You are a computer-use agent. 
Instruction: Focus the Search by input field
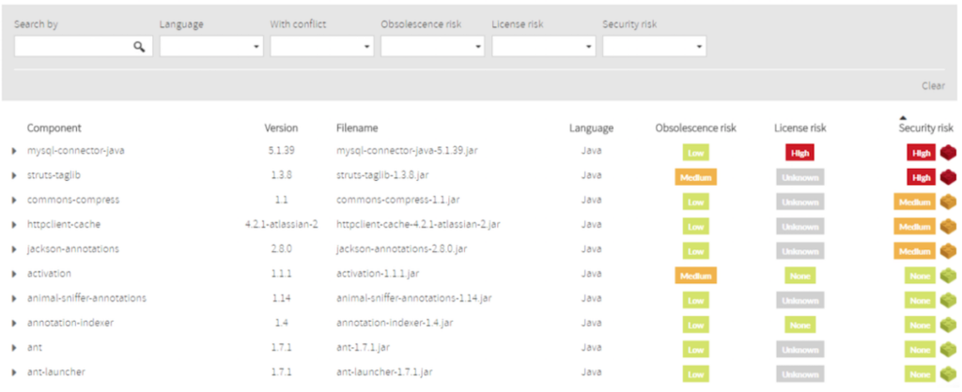pyautogui.click(x=84, y=47)
